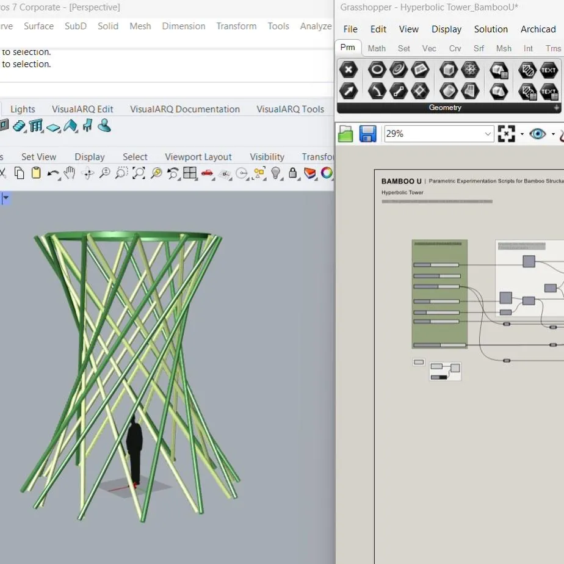The width and height of the screenshot is (564, 564).
Task: Click the four-viewport layout grid icon
Action: click(x=190, y=173)
